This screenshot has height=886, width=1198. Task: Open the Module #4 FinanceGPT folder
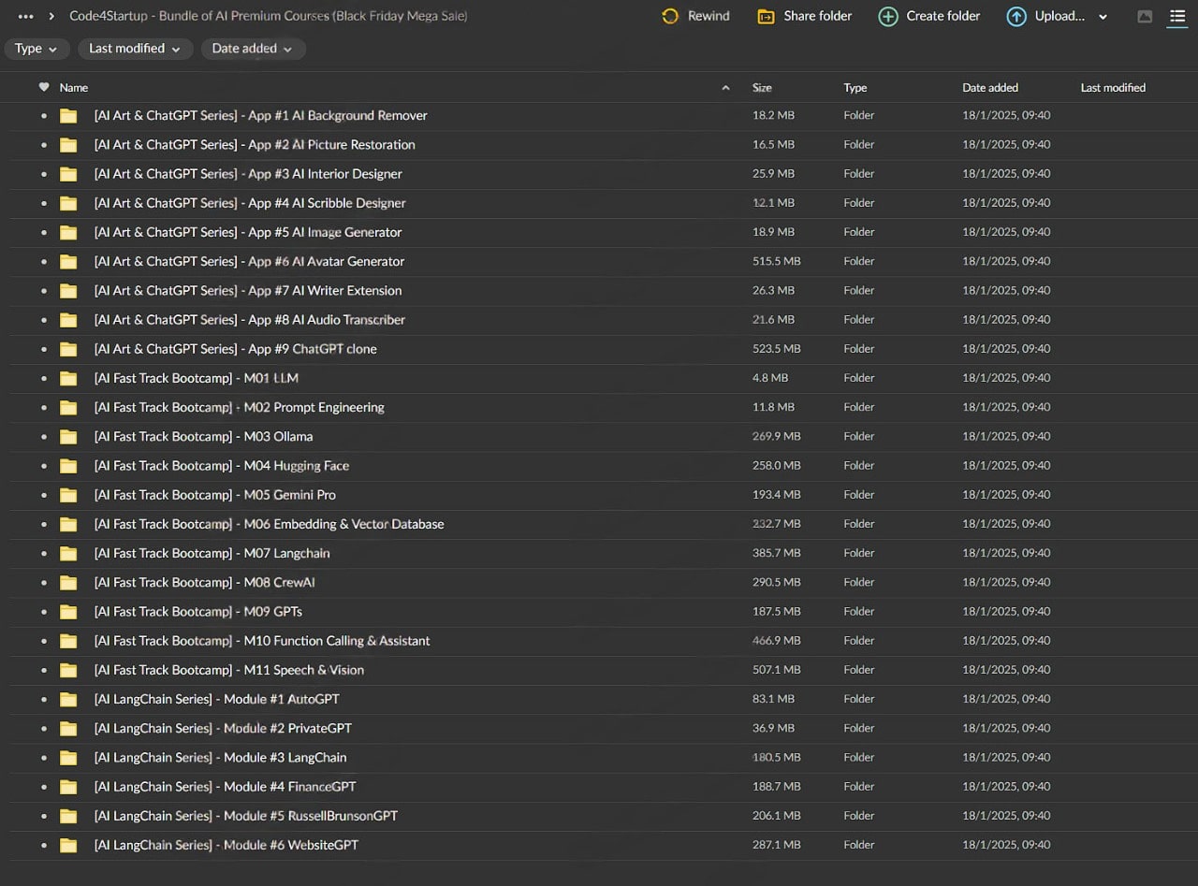(225, 787)
